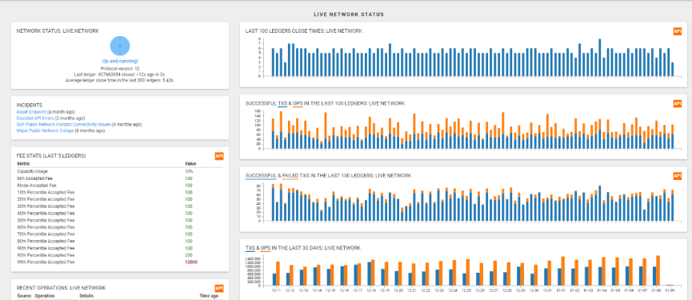
Task: Click the Up and running! status text
Action: point(120,61)
